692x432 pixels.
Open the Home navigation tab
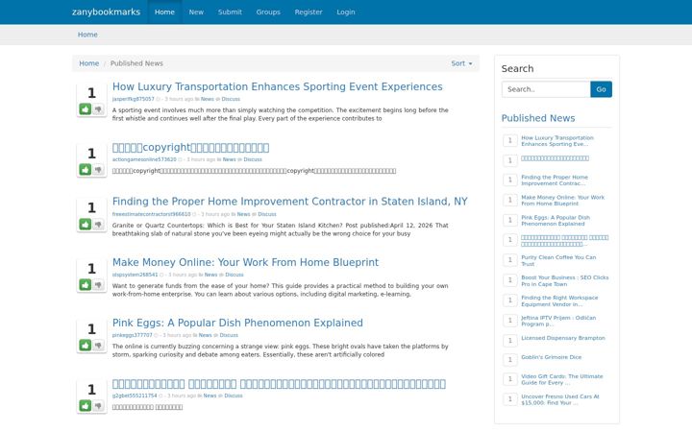tap(164, 12)
